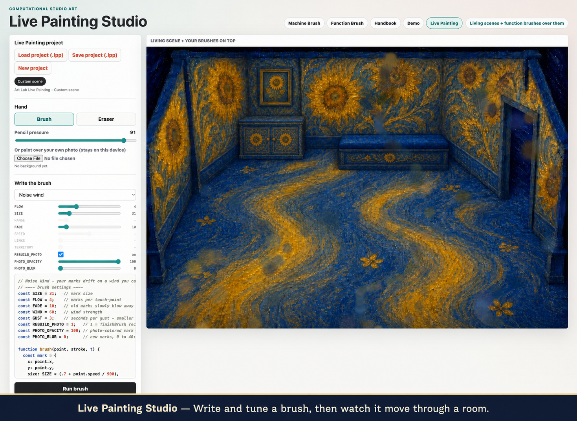Start a New project
Image resolution: width=577 pixels, height=421 pixels.
tap(33, 68)
